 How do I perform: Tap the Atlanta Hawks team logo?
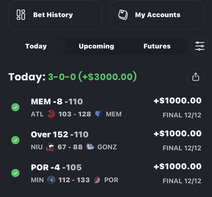tap(51, 114)
